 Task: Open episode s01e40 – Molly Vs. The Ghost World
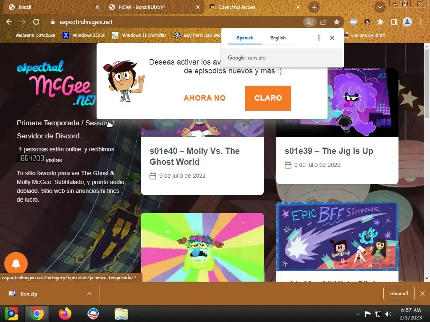point(194,156)
